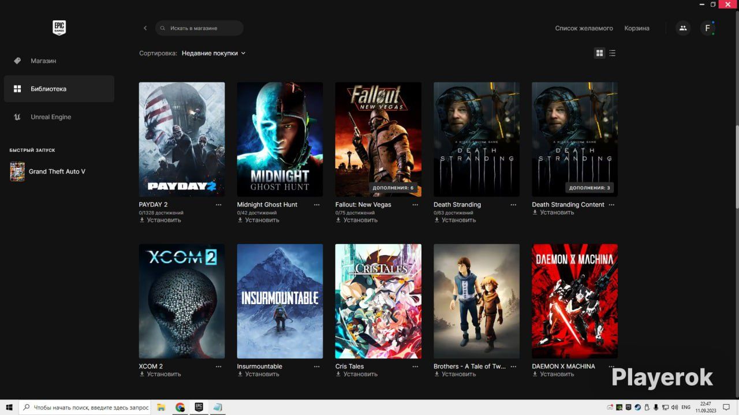Screen dimensions: 739x415
Task: Open the three-dot menu for Death Stranding Content
Action: (611, 205)
